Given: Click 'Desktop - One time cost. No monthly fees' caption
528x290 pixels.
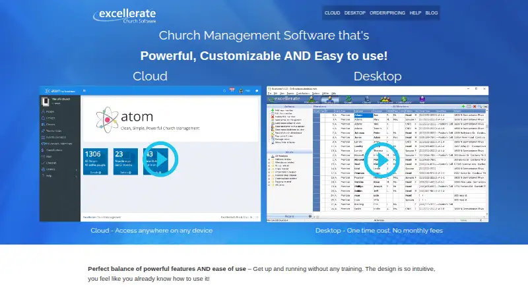Looking at the screenshot, I should 379,231.
